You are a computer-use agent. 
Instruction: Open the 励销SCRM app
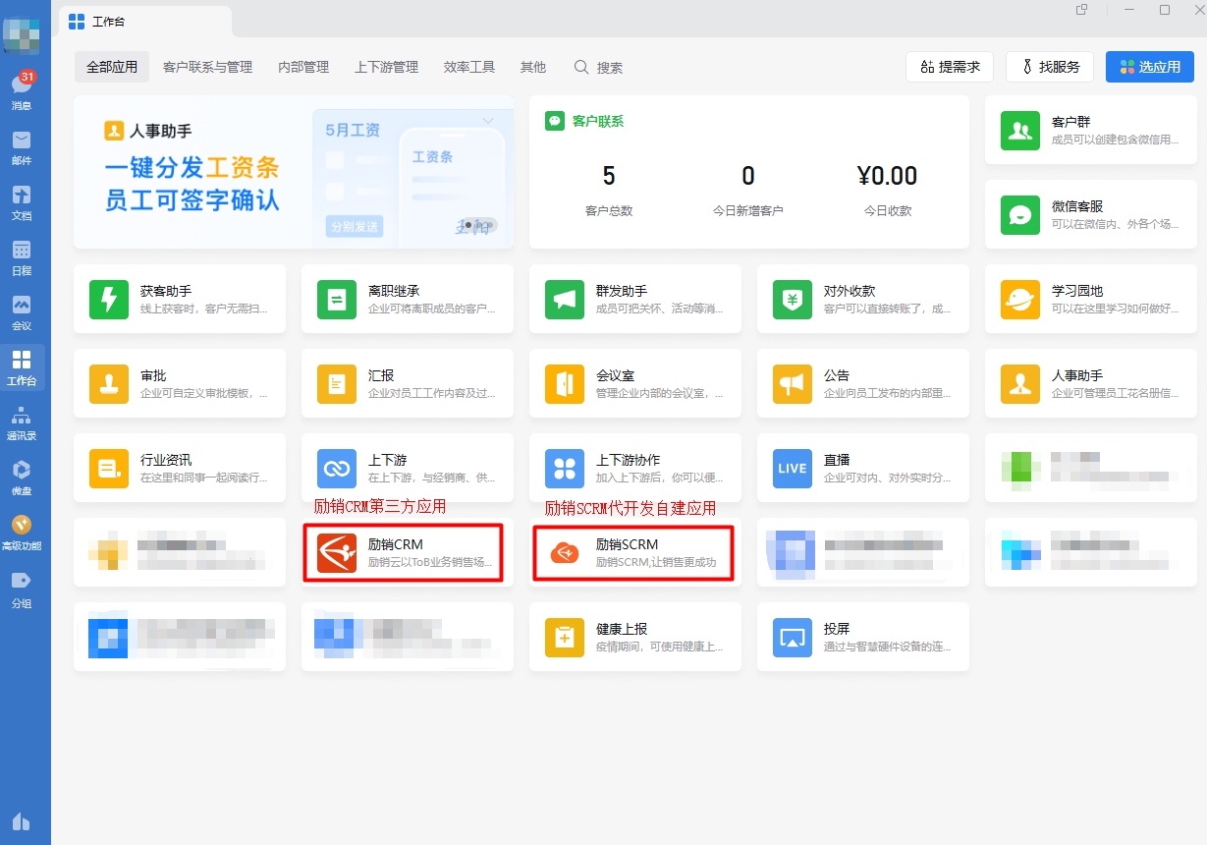[631, 552]
